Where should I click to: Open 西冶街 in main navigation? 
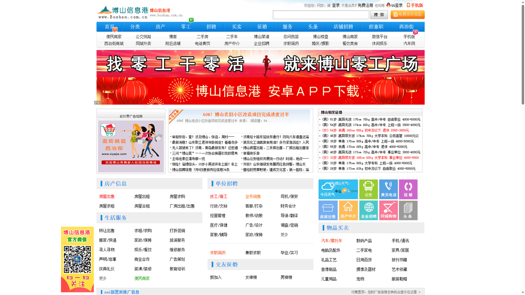coord(407,27)
